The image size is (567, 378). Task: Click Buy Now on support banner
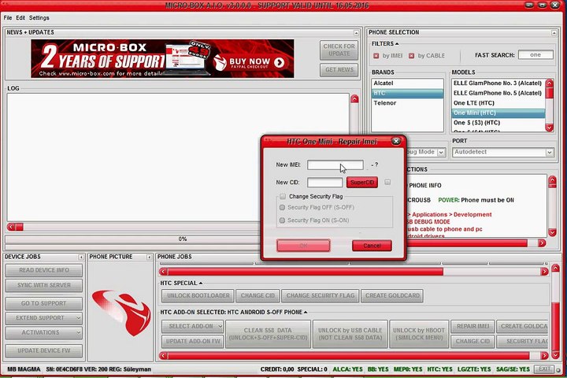coord(249,62)
